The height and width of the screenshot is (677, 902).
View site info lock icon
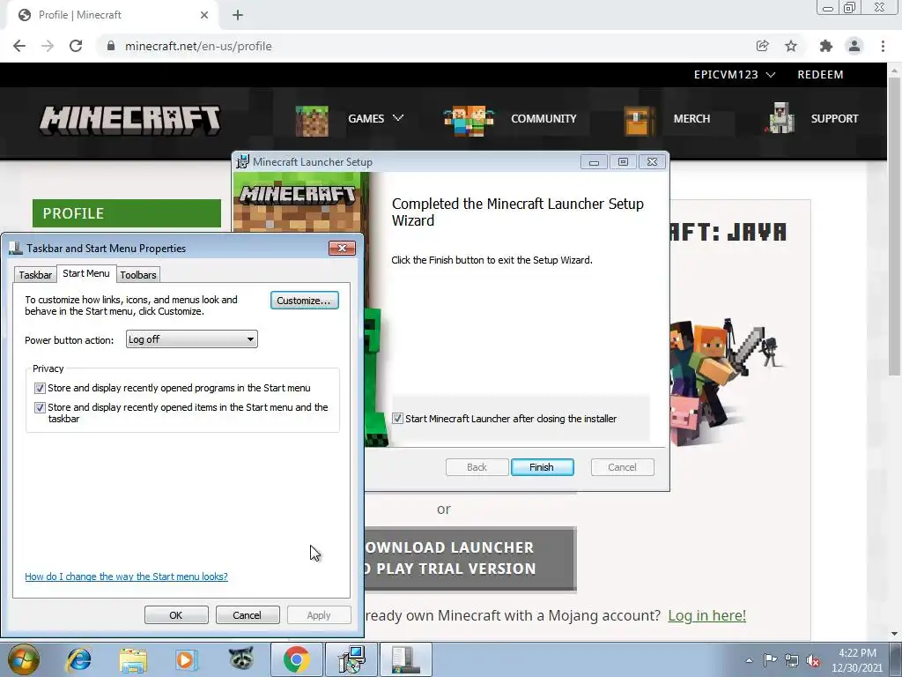point(111,46)
